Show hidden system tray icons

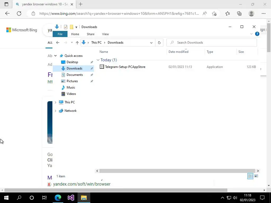coord(222,198)
